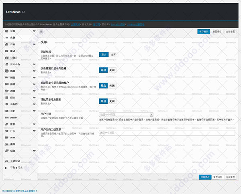The image size is (241, 194).
Task: Open the Fontello图标 link in the header bar
Action: pos(118,24)
